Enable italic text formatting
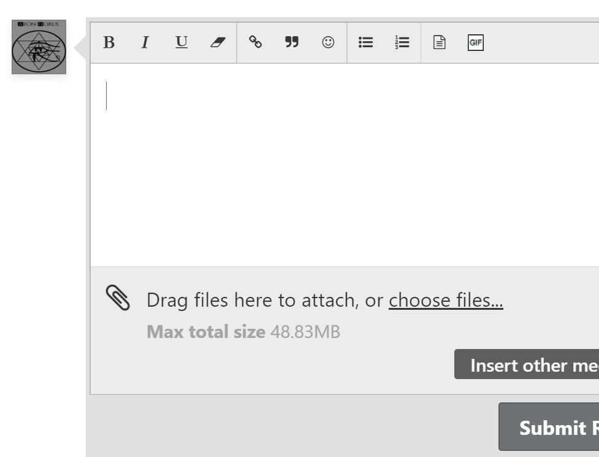Image resolution: width=599 pixels, height=457 pixels. 145,42
